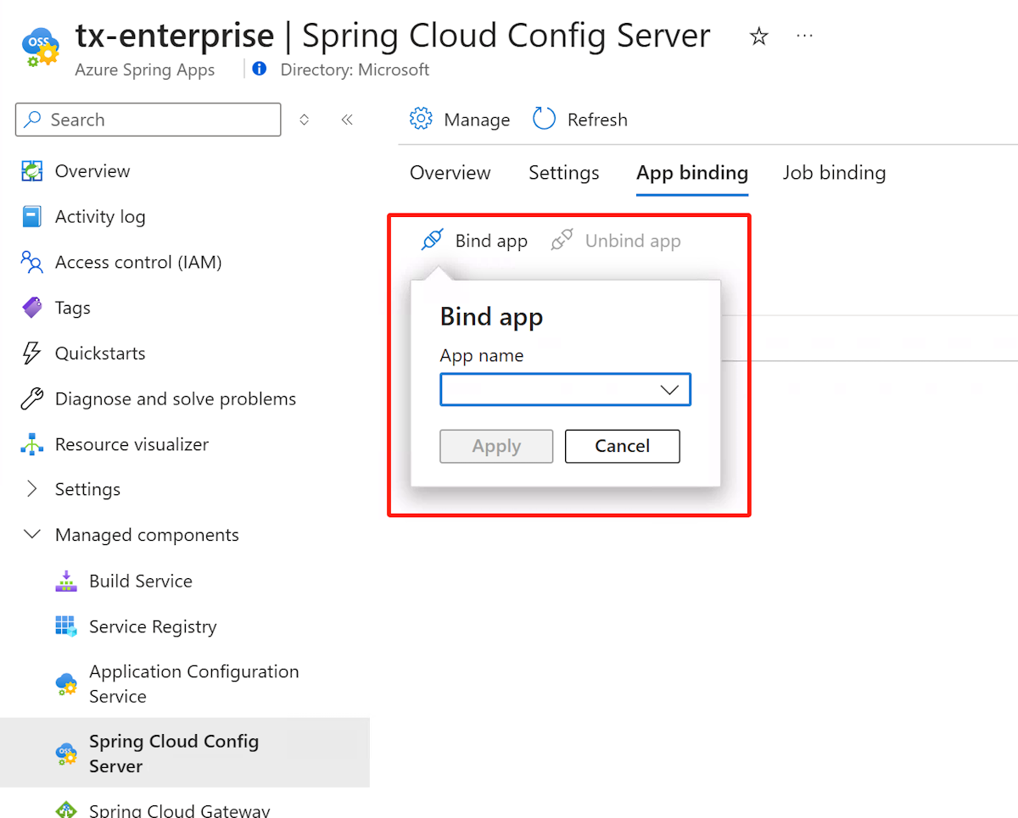Click the Cancel button
This screenshot has height=818, width=1018.
tap(622, 446)
